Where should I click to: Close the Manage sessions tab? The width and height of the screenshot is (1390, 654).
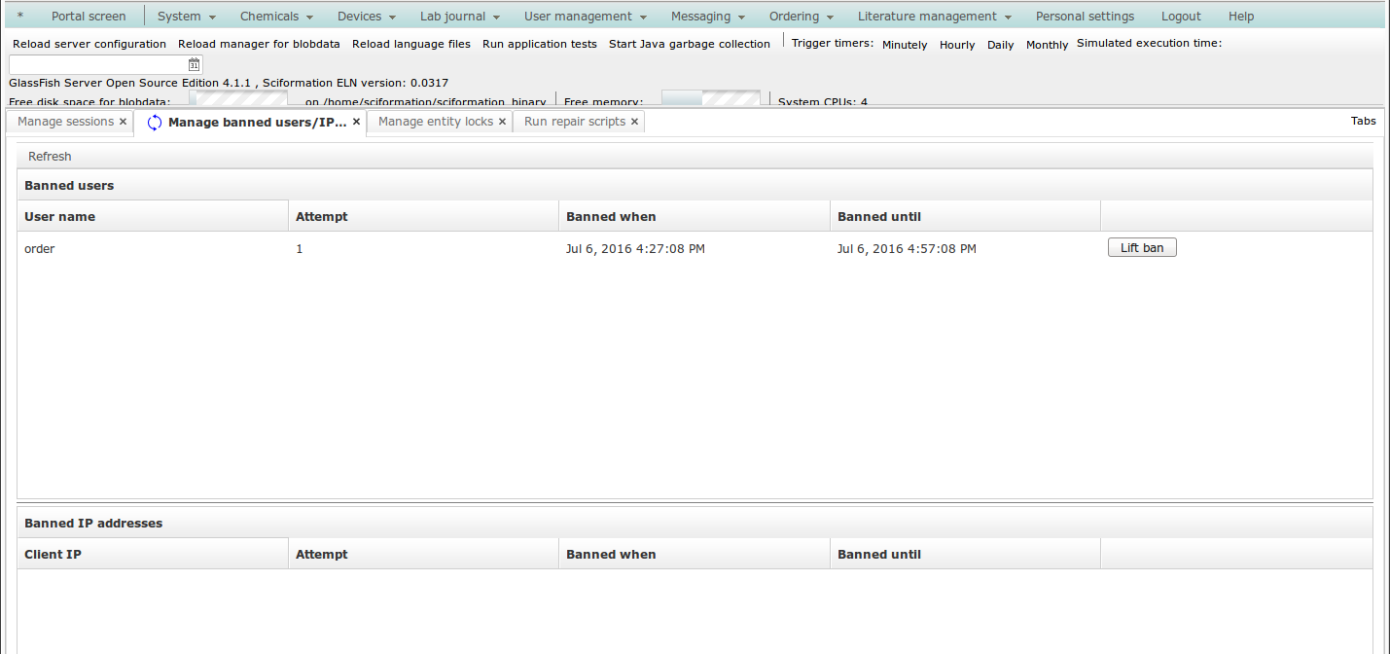[123, 122]
